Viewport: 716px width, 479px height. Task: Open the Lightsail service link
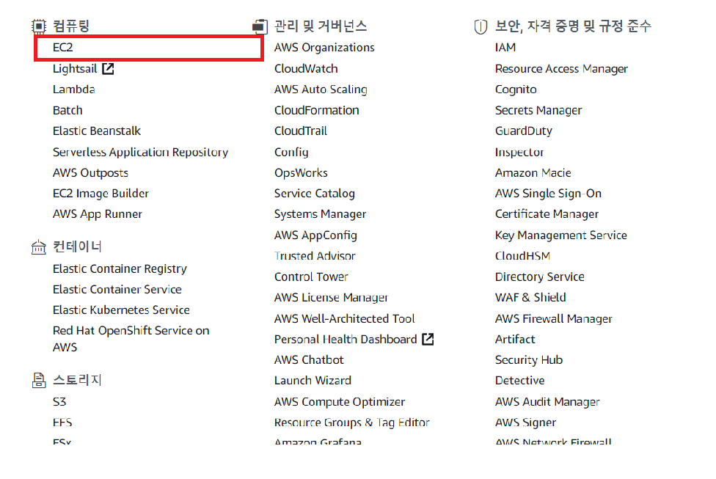(x=75, y=69)
